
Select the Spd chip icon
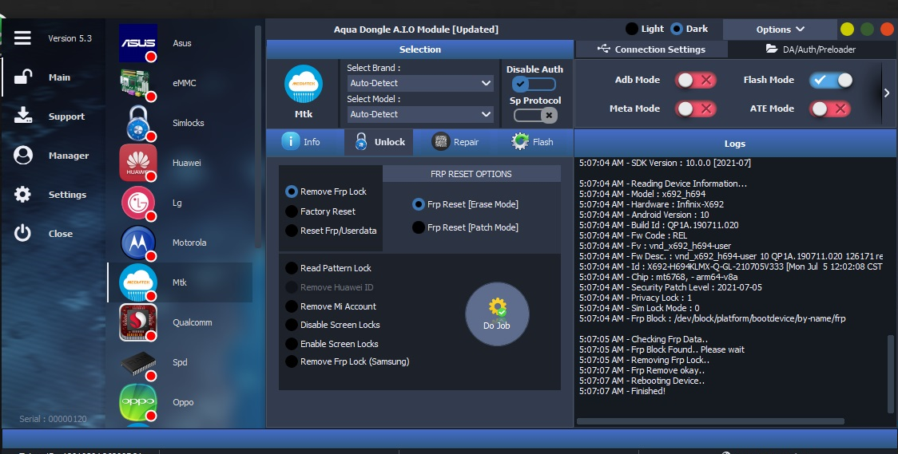(138, 362)
